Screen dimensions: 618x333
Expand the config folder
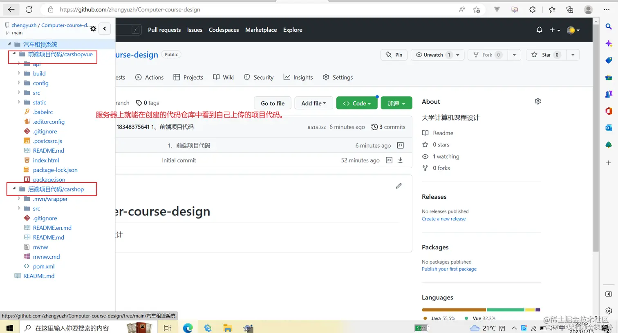pos(19,82)
